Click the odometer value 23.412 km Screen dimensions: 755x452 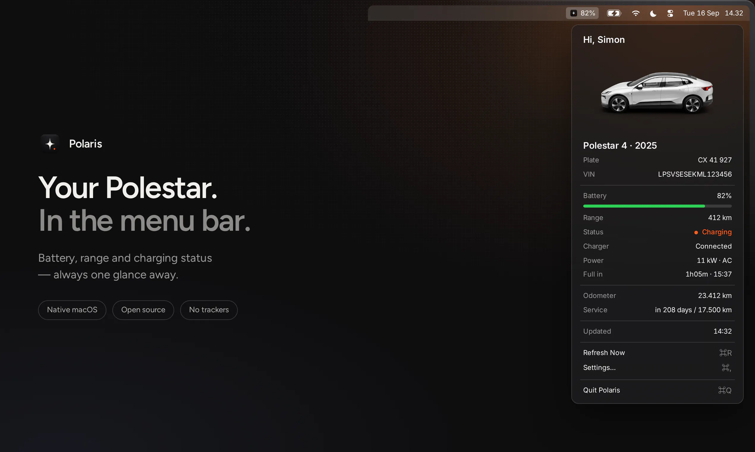coord(715,296)
